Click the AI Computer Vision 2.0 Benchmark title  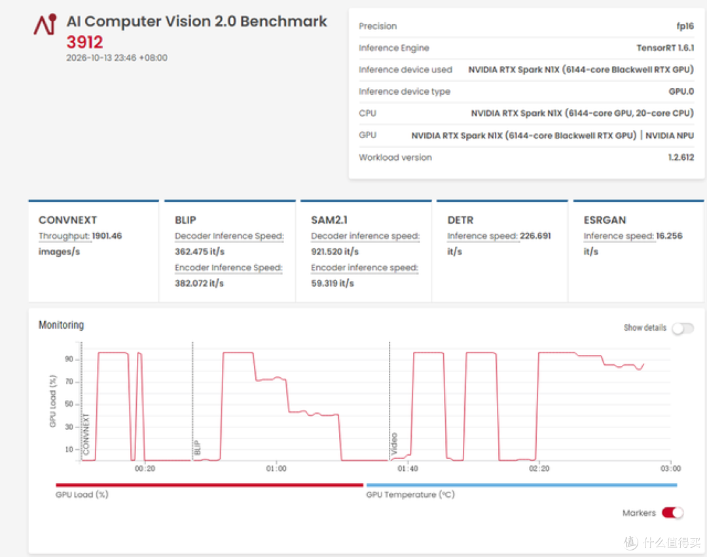197,21
